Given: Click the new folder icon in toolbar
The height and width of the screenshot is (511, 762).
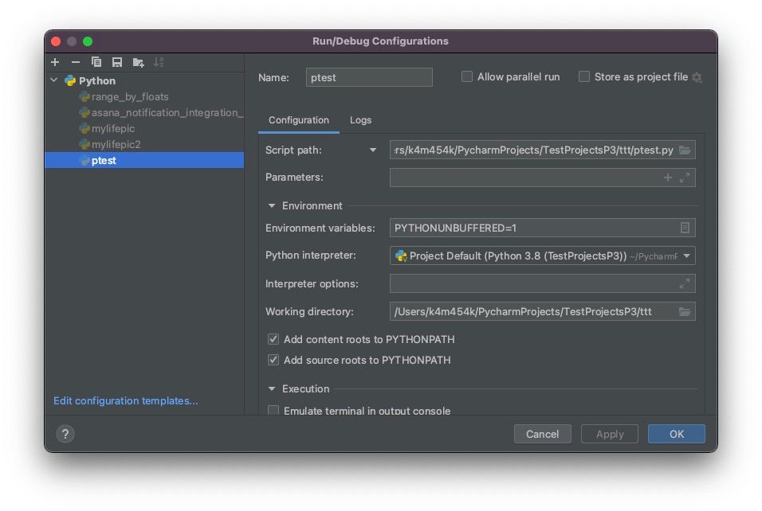Looking at the screenshot, I should 138,62.
